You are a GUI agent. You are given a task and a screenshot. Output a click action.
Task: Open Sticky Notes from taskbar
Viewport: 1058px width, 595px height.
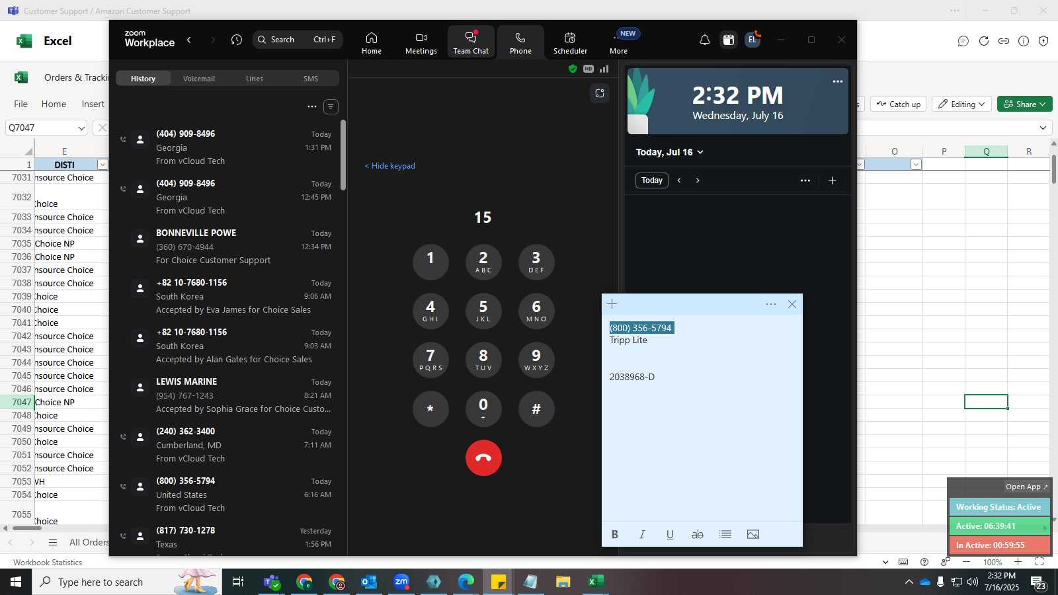(x=499, y=582)
